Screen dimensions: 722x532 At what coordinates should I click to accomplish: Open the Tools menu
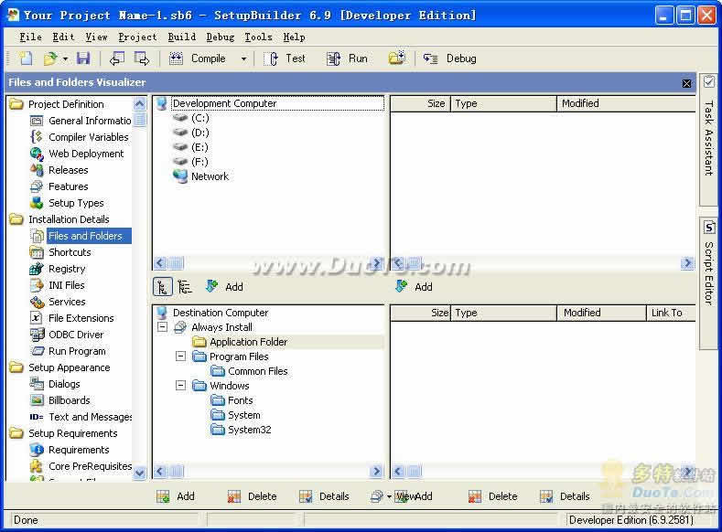coord(258,37)
